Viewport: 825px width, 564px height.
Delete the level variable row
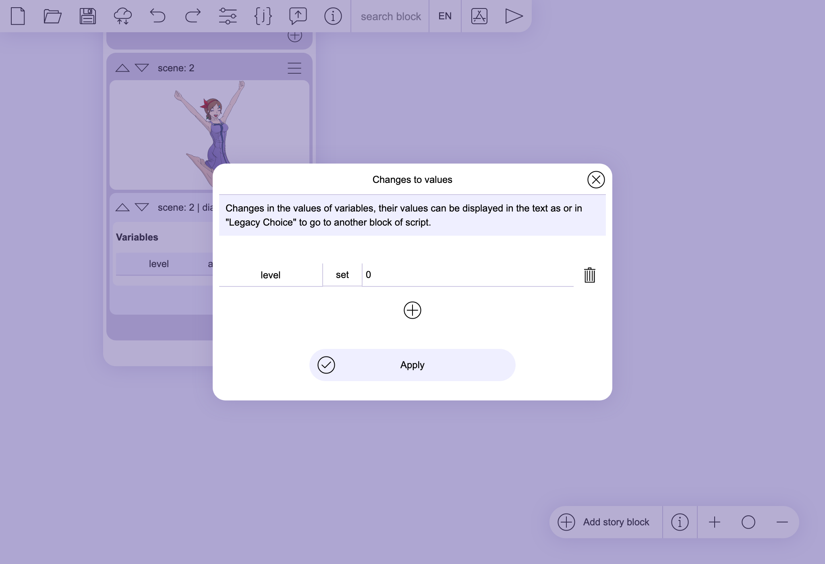pyautogui.click(x=589, y=275)
